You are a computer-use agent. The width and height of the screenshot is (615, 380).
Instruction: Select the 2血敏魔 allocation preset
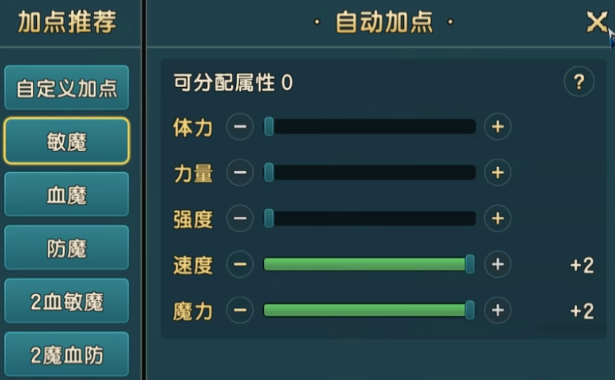tap(67, 302)
